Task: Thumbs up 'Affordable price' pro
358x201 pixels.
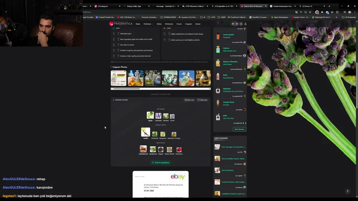Action: (114, 33)
